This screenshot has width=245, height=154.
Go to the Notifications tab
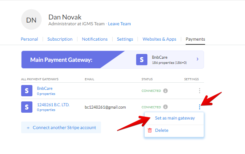tap(95, 39)
